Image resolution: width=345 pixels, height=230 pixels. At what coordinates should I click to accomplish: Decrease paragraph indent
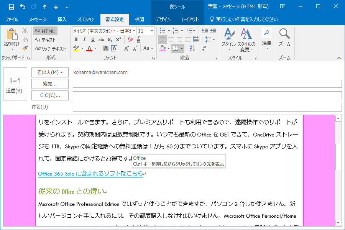[x=205, y=31]
